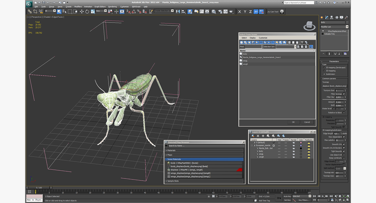
Task: Click the Auto Key button
Action: click(x=287, y=196)
